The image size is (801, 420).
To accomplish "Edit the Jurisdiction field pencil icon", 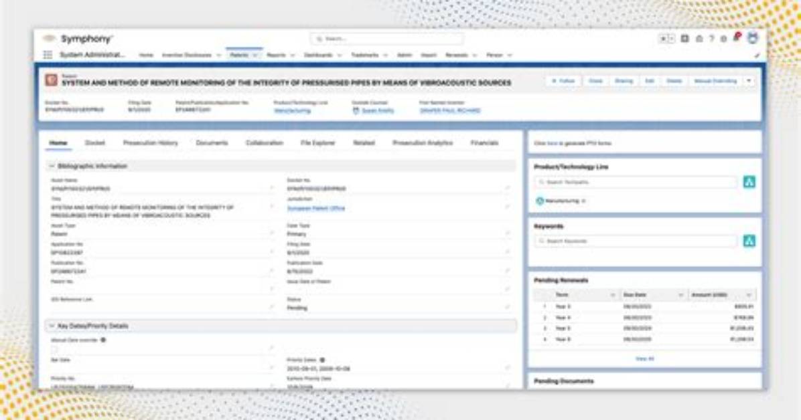I will tap(507, 206).
